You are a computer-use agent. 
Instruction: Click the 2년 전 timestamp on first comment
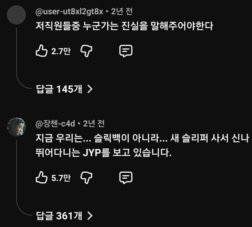(x=122, y=11)
